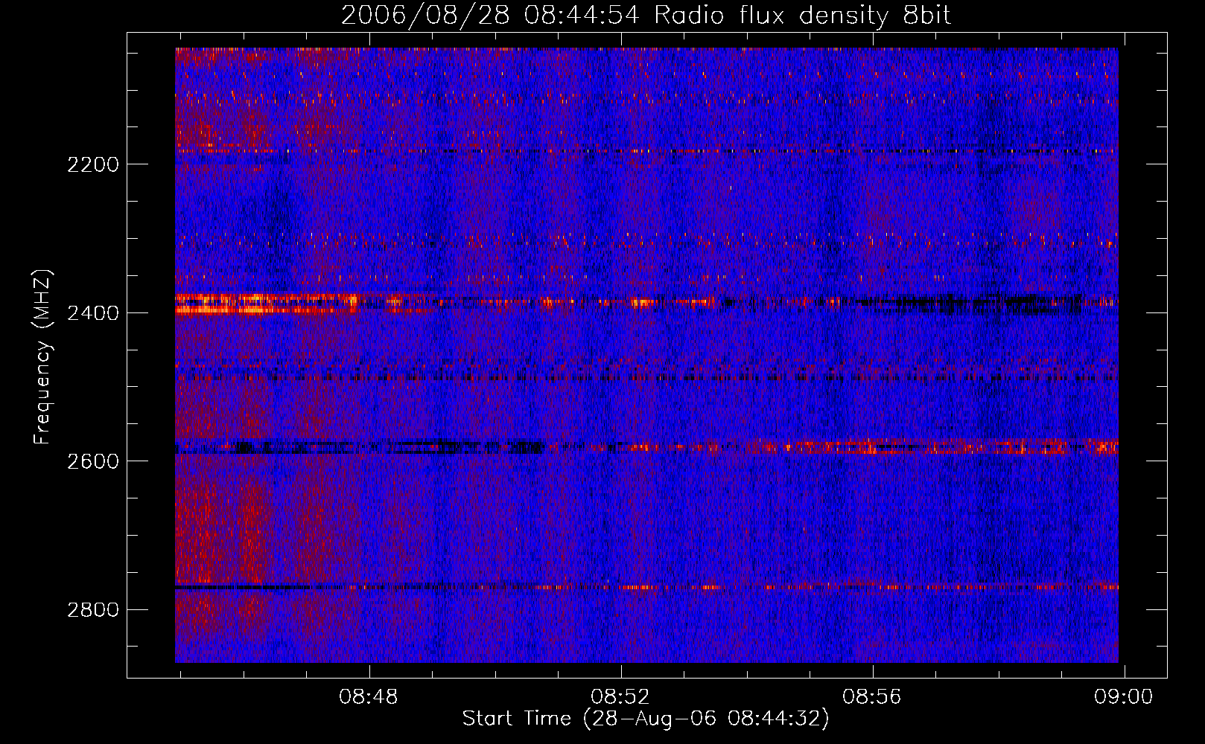Viewport: 1205px width, 744px height.
Task: Select the 2400 frequency axis label
Action: [93, 313]
